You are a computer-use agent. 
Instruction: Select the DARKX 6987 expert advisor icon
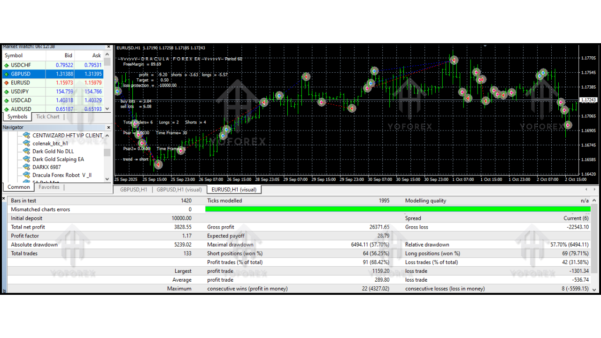click(x=26, y=167)
